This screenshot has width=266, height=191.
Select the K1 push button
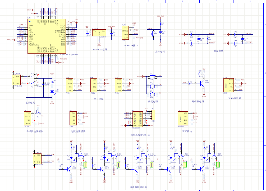coord(152,76)
